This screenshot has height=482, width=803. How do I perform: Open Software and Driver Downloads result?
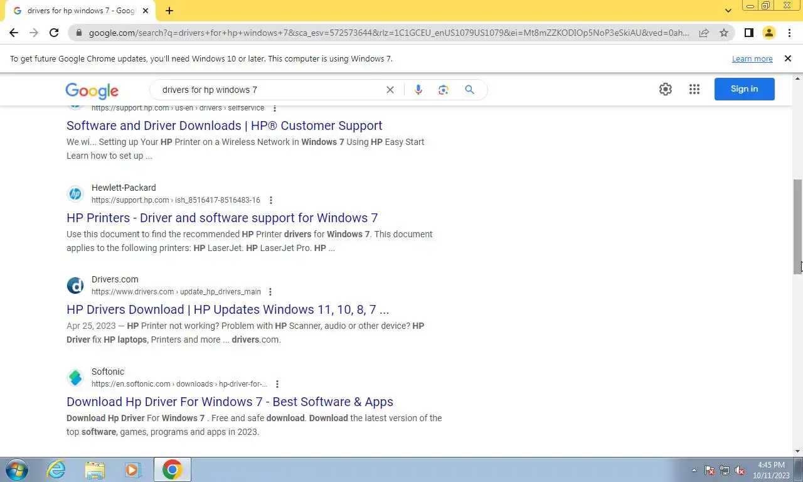pos(225,126)
